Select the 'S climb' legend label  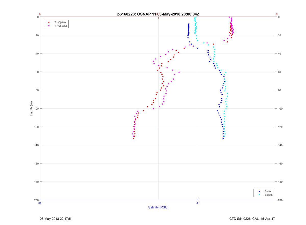coord(269,195)
